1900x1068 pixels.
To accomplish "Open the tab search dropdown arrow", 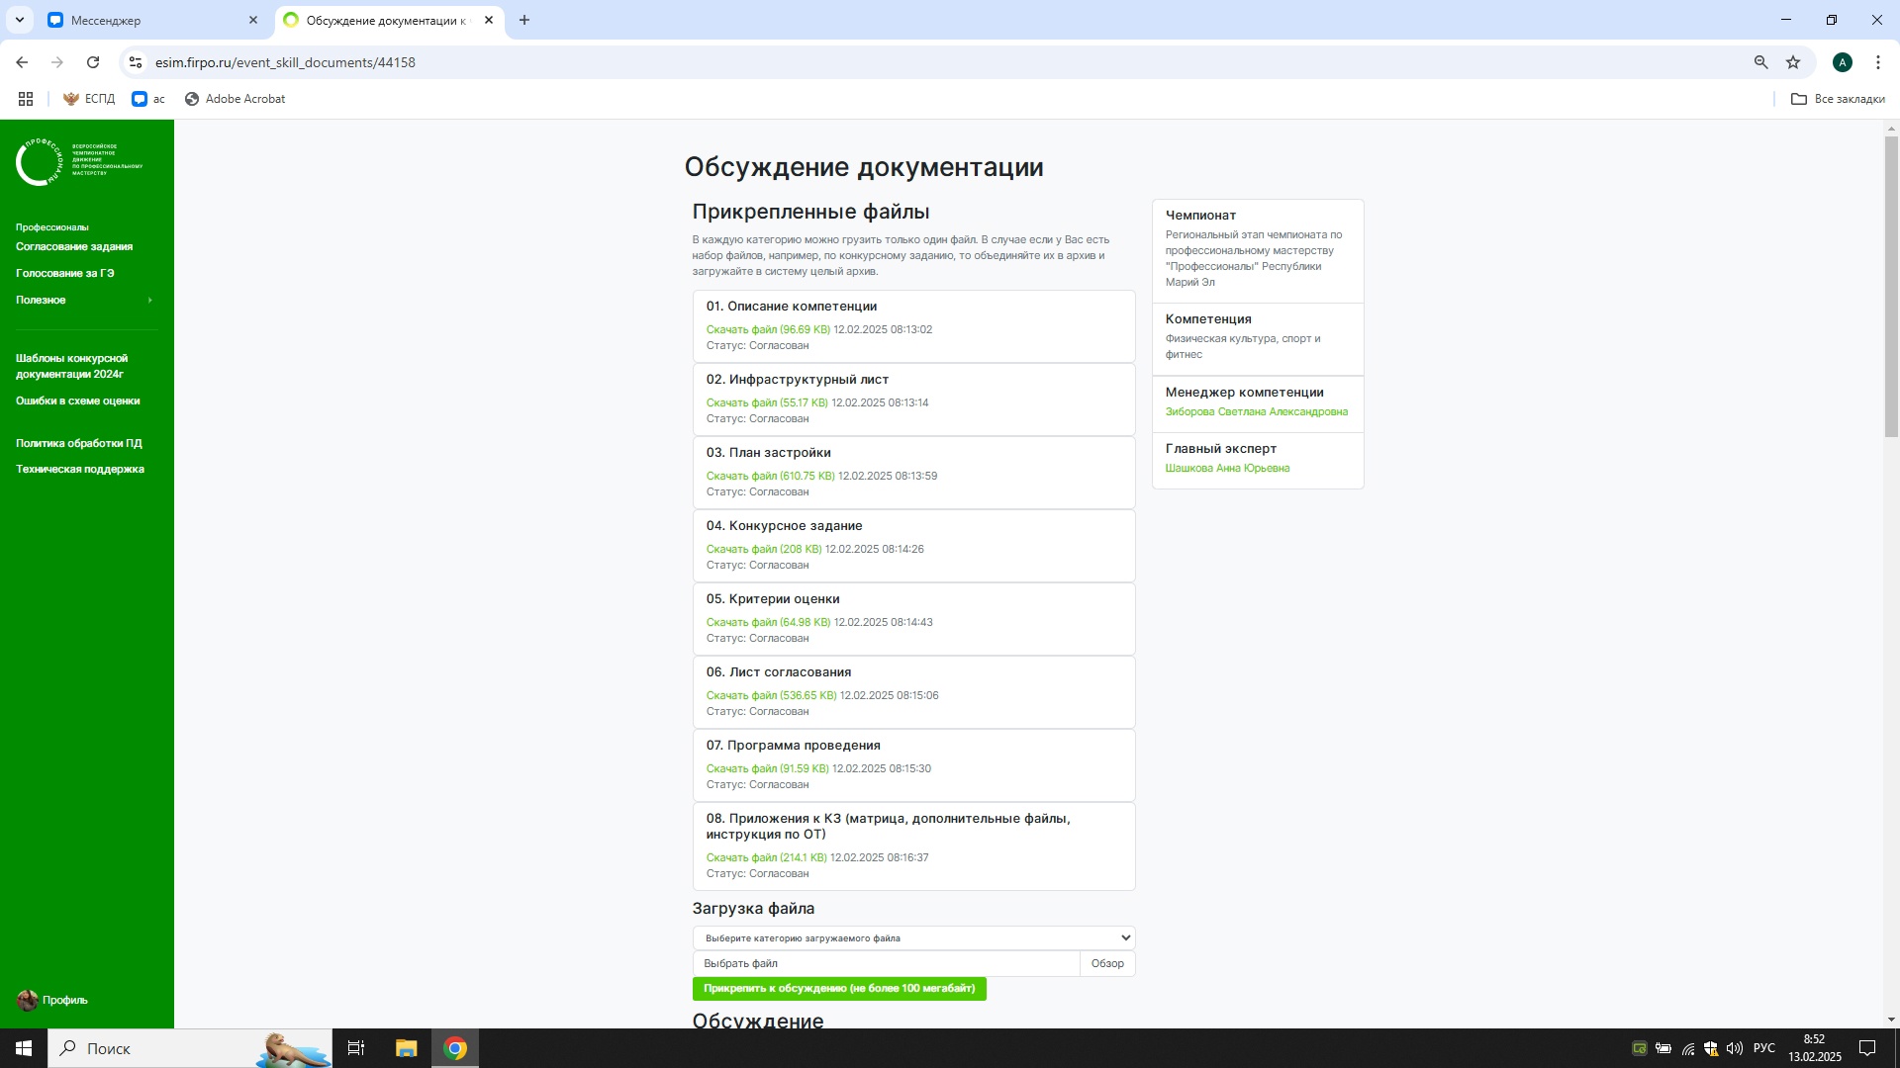I will [19, 20].
